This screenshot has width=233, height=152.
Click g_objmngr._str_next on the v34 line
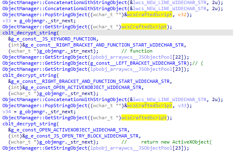(x=47, y=112)
